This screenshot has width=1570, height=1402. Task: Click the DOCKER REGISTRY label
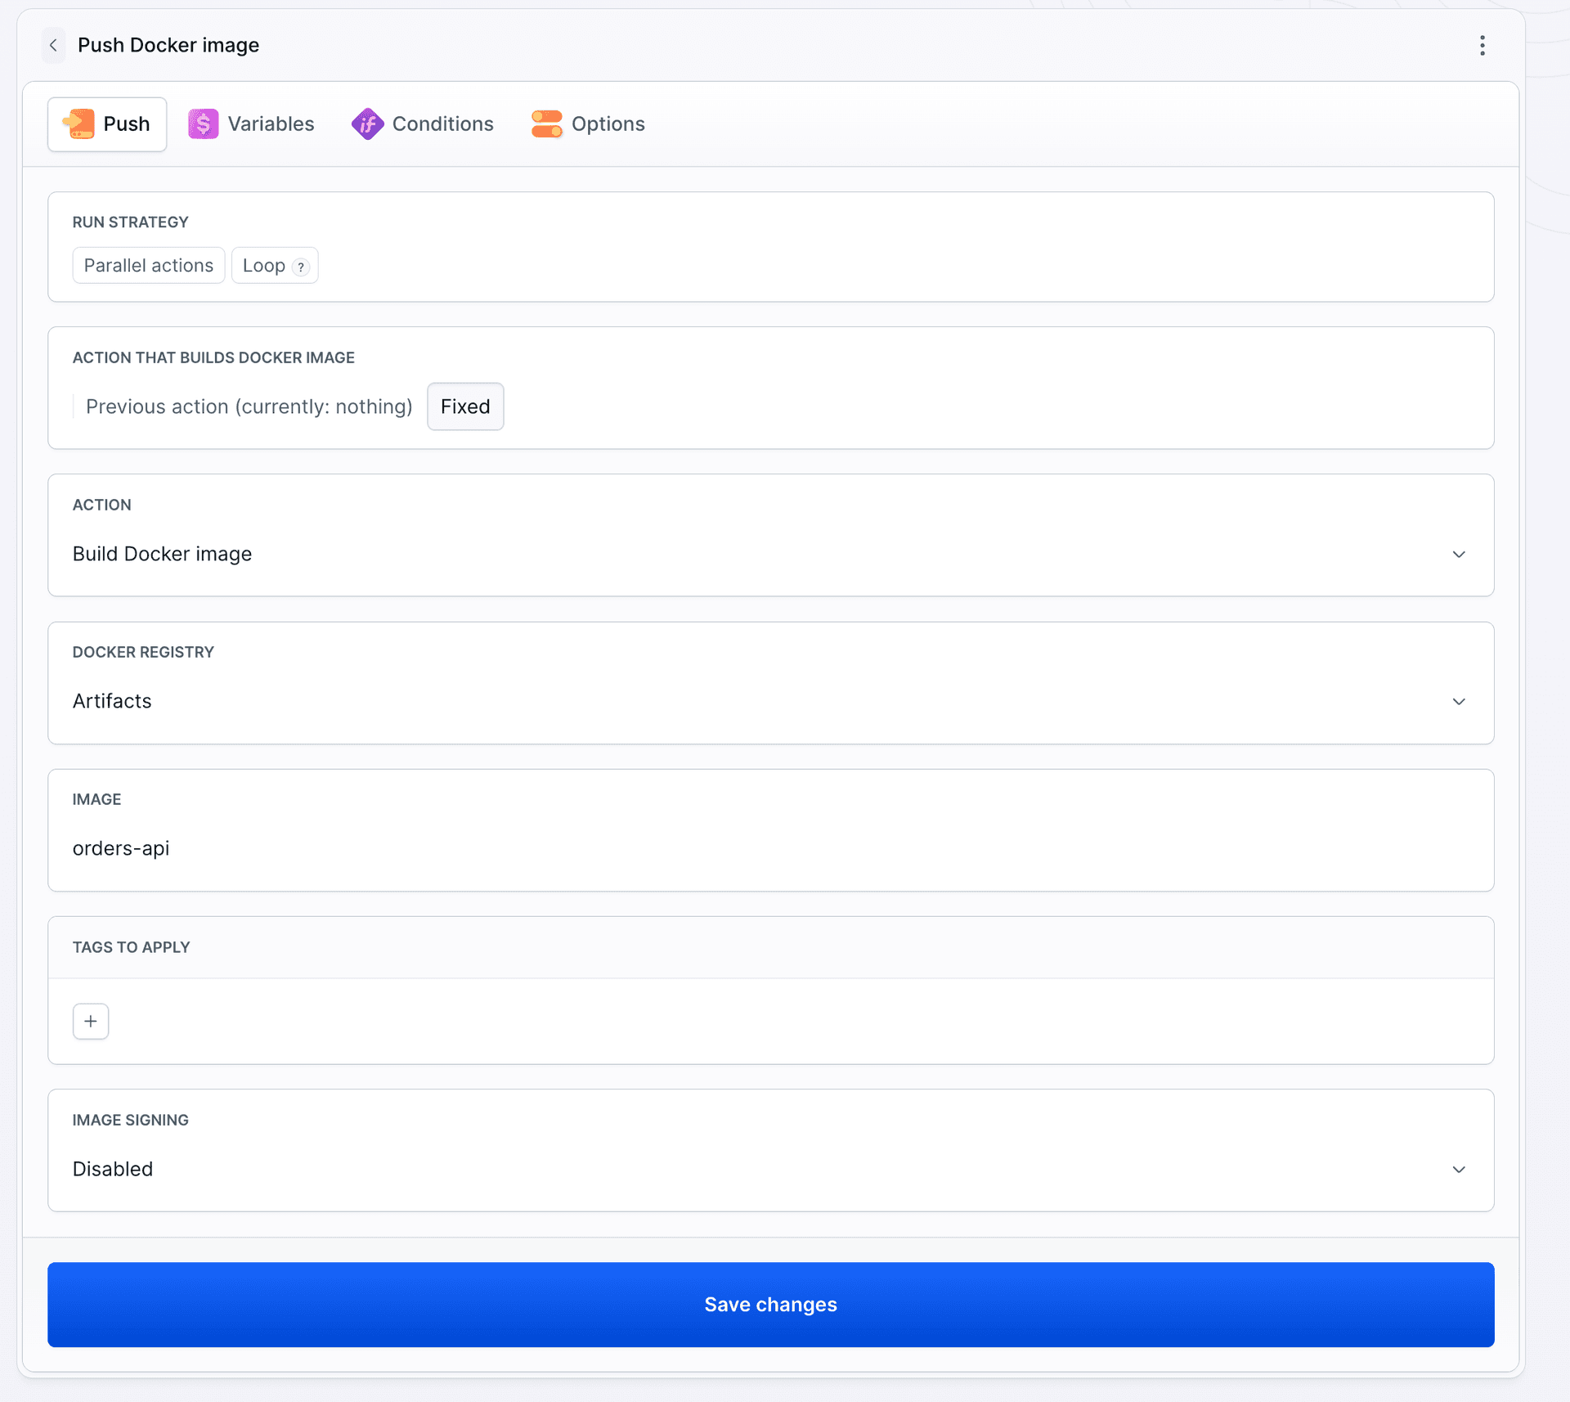[143, 653]
